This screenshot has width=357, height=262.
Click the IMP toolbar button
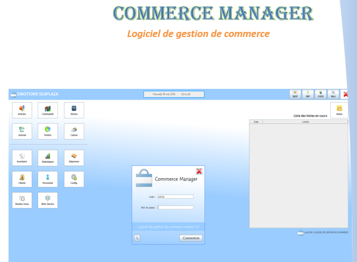click(308, 94)
